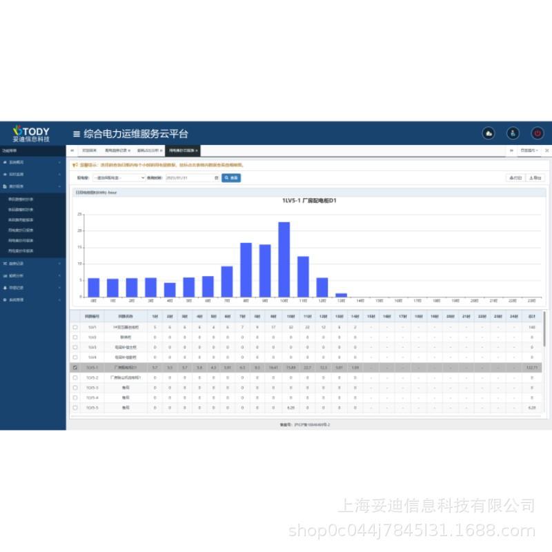Click the print button above the chart
This screenshot has height=552, width=552.
point(515,178)
